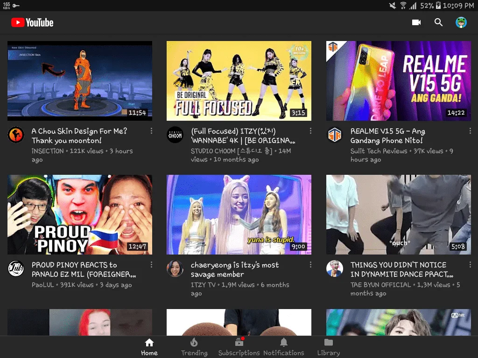Tap the YouTube logo

point(32,22)
